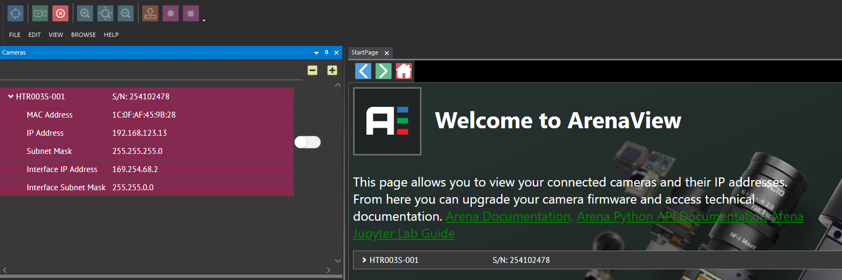Click the zoom in magnifier icon

point(85,13)
